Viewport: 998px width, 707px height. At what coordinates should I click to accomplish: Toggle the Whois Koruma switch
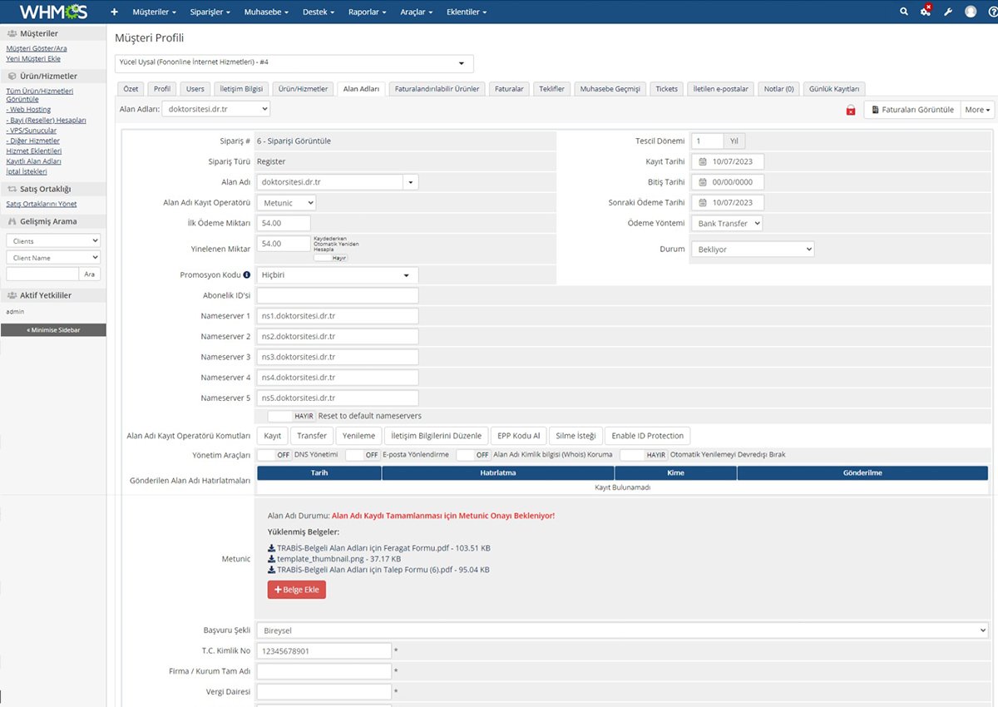[x=473, y=455]
